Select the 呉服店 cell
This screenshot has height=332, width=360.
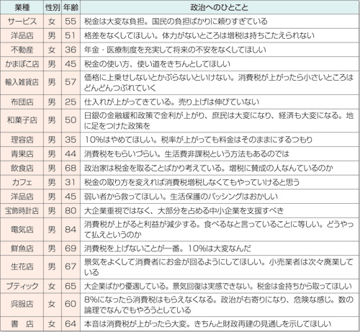coord(22,305)
